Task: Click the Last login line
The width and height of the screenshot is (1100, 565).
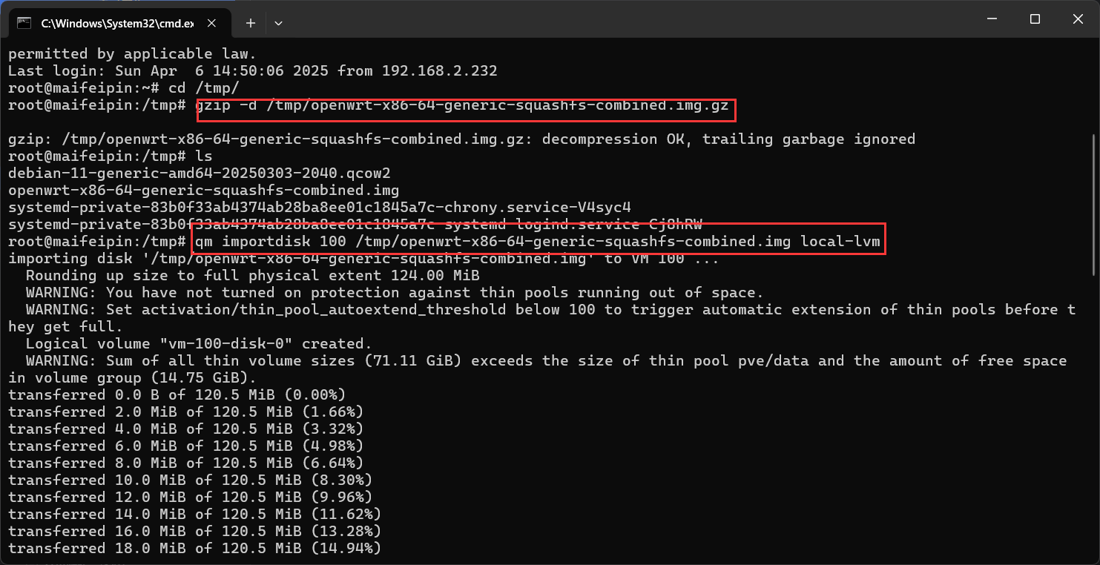Action: coord(253,70)
